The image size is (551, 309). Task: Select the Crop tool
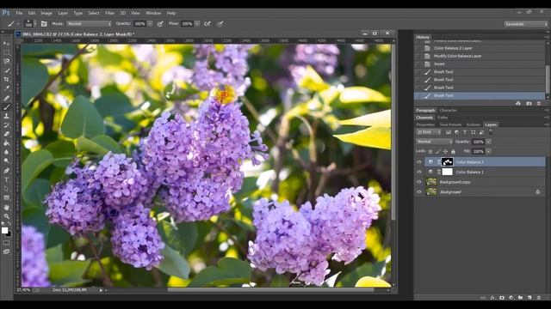tap(6, 80)
